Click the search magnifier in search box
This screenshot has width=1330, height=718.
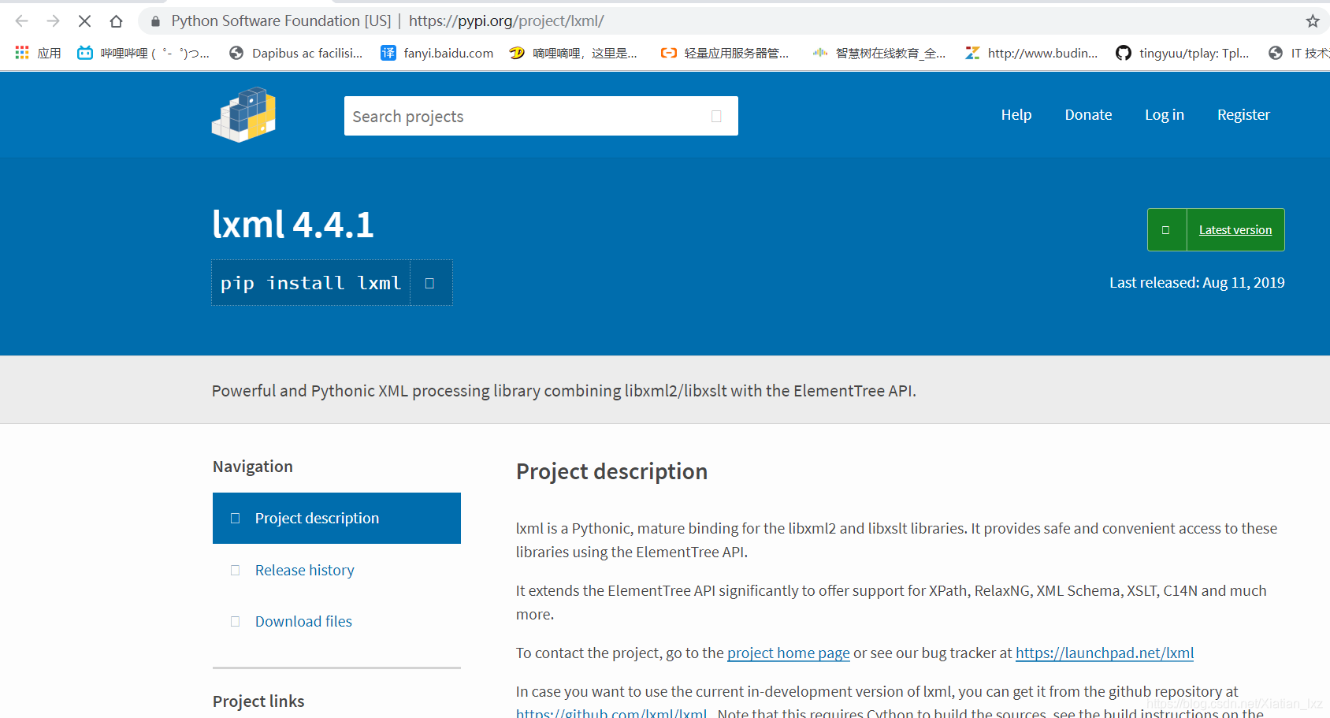coord(715,116)
